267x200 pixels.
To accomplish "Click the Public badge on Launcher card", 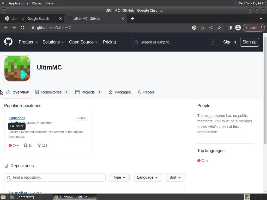I will pos(82,118).
